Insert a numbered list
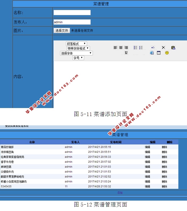 pyautogui.click(x=141, y=48)
